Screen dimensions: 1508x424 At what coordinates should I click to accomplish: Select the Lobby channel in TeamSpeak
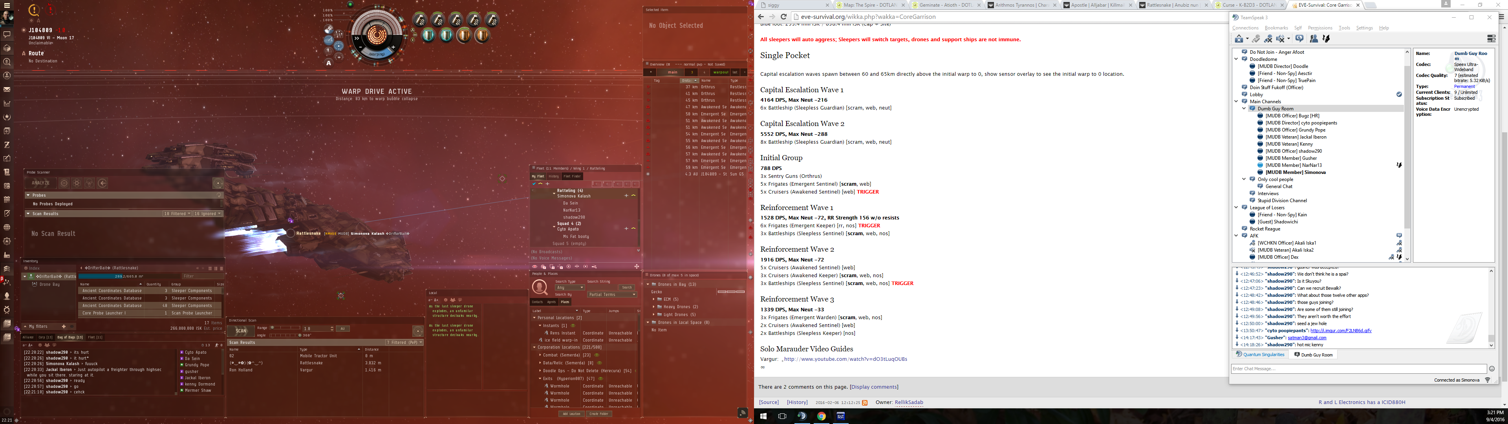1256,94
